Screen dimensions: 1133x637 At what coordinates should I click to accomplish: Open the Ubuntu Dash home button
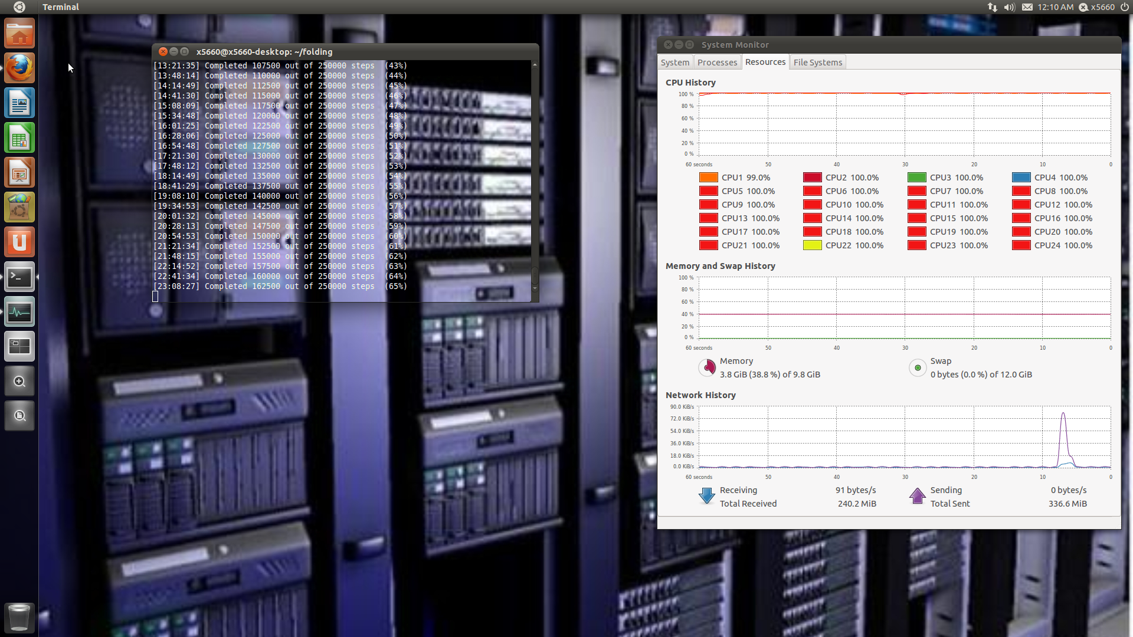point(19,7)
